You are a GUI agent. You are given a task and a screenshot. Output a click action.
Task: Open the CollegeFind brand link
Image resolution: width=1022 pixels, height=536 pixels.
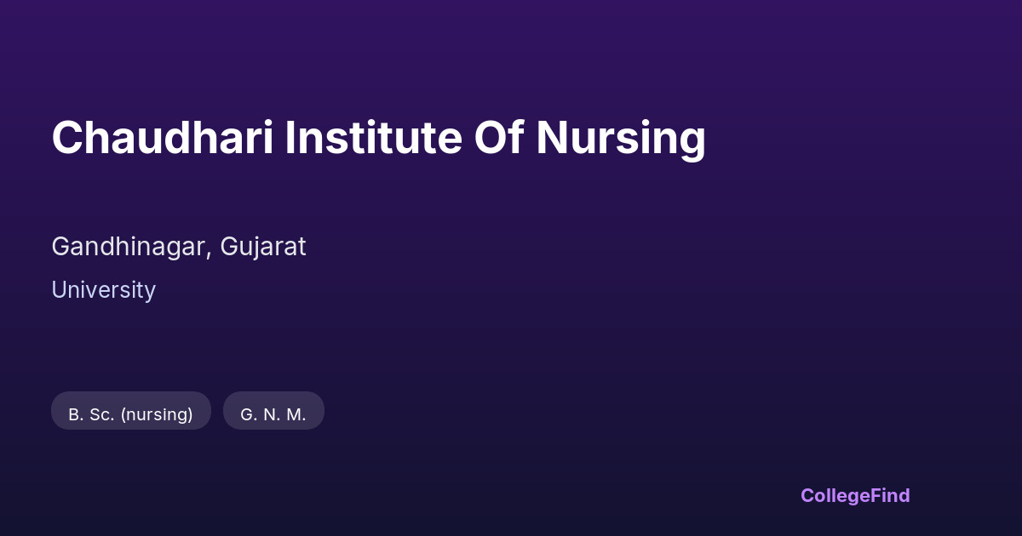(x=855, y=495)
